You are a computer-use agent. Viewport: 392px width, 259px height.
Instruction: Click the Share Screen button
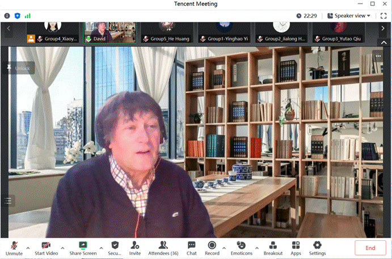(x=83, y=248)
